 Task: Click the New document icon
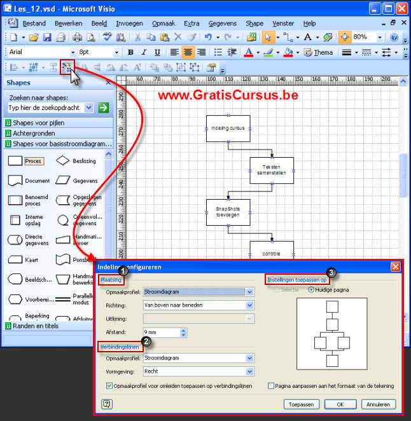13,37
